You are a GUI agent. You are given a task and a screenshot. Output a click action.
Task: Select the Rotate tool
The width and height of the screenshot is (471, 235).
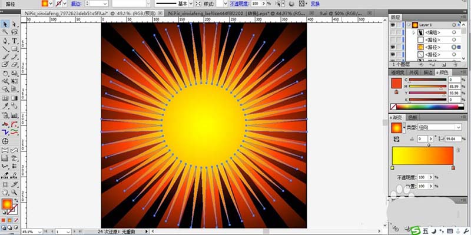click(x=5, y=73)
